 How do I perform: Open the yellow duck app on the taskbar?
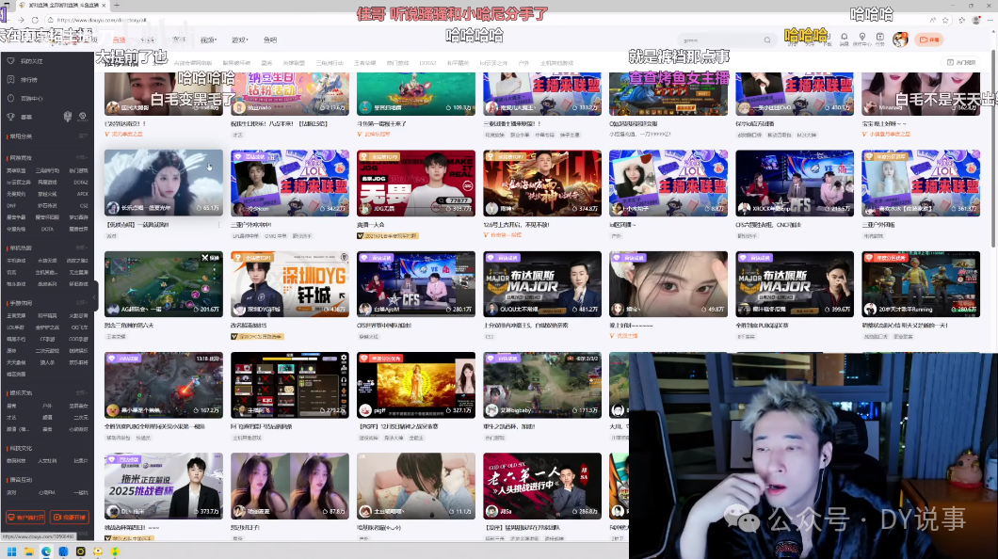(x=97, y=551)
